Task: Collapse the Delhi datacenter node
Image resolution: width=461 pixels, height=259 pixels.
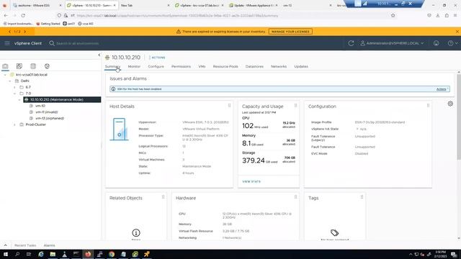Action: [x=10, y=81]
